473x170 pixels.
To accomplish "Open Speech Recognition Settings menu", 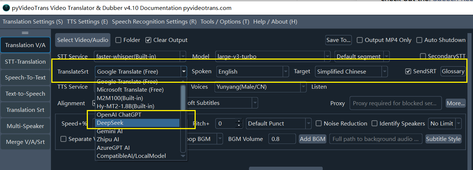I will [x=154, y=22].
